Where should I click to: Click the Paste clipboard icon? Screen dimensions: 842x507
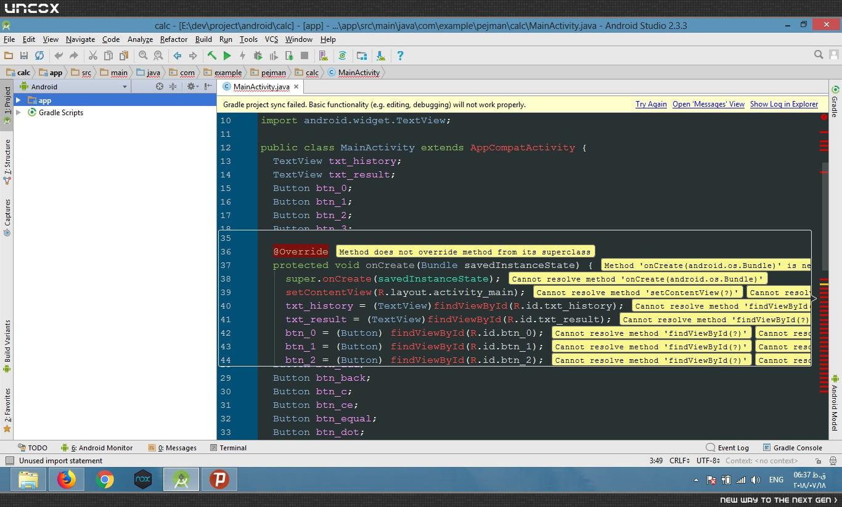pos(124,55)
